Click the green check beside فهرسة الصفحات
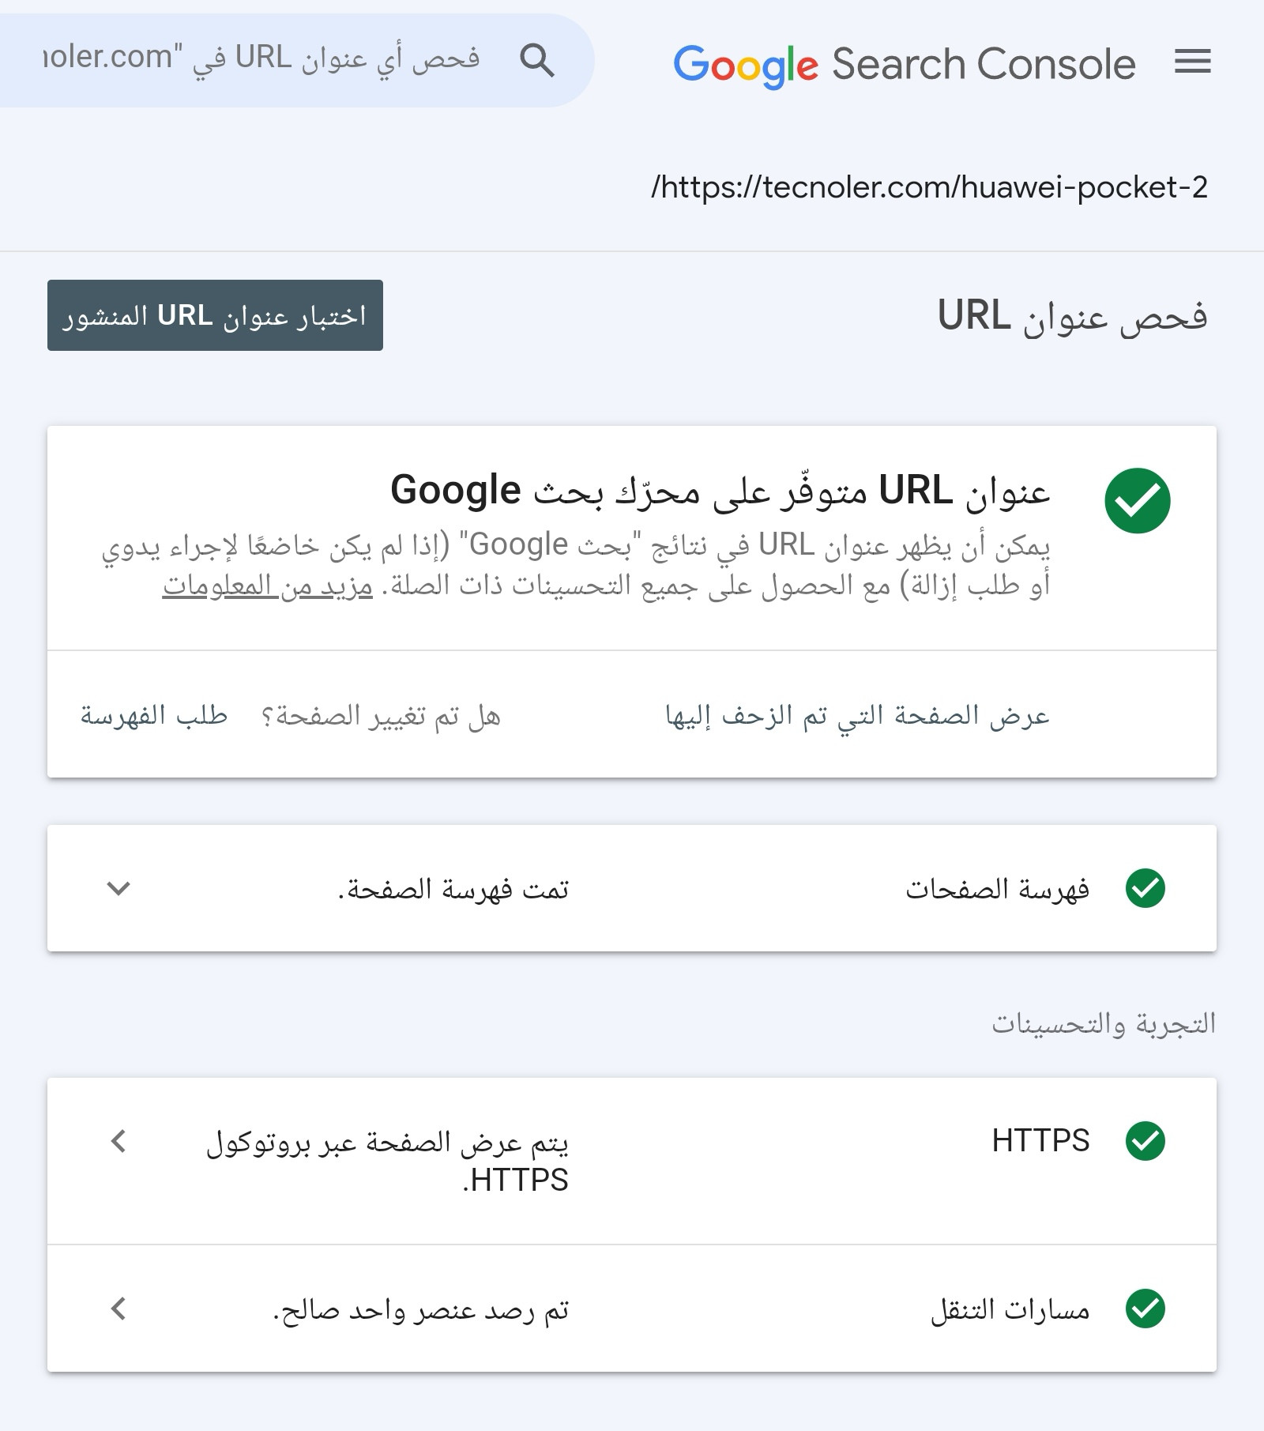Image resolution: width=1264 pixels, height=1431 pixels. pyautogui.click(x=1145, y=888)
